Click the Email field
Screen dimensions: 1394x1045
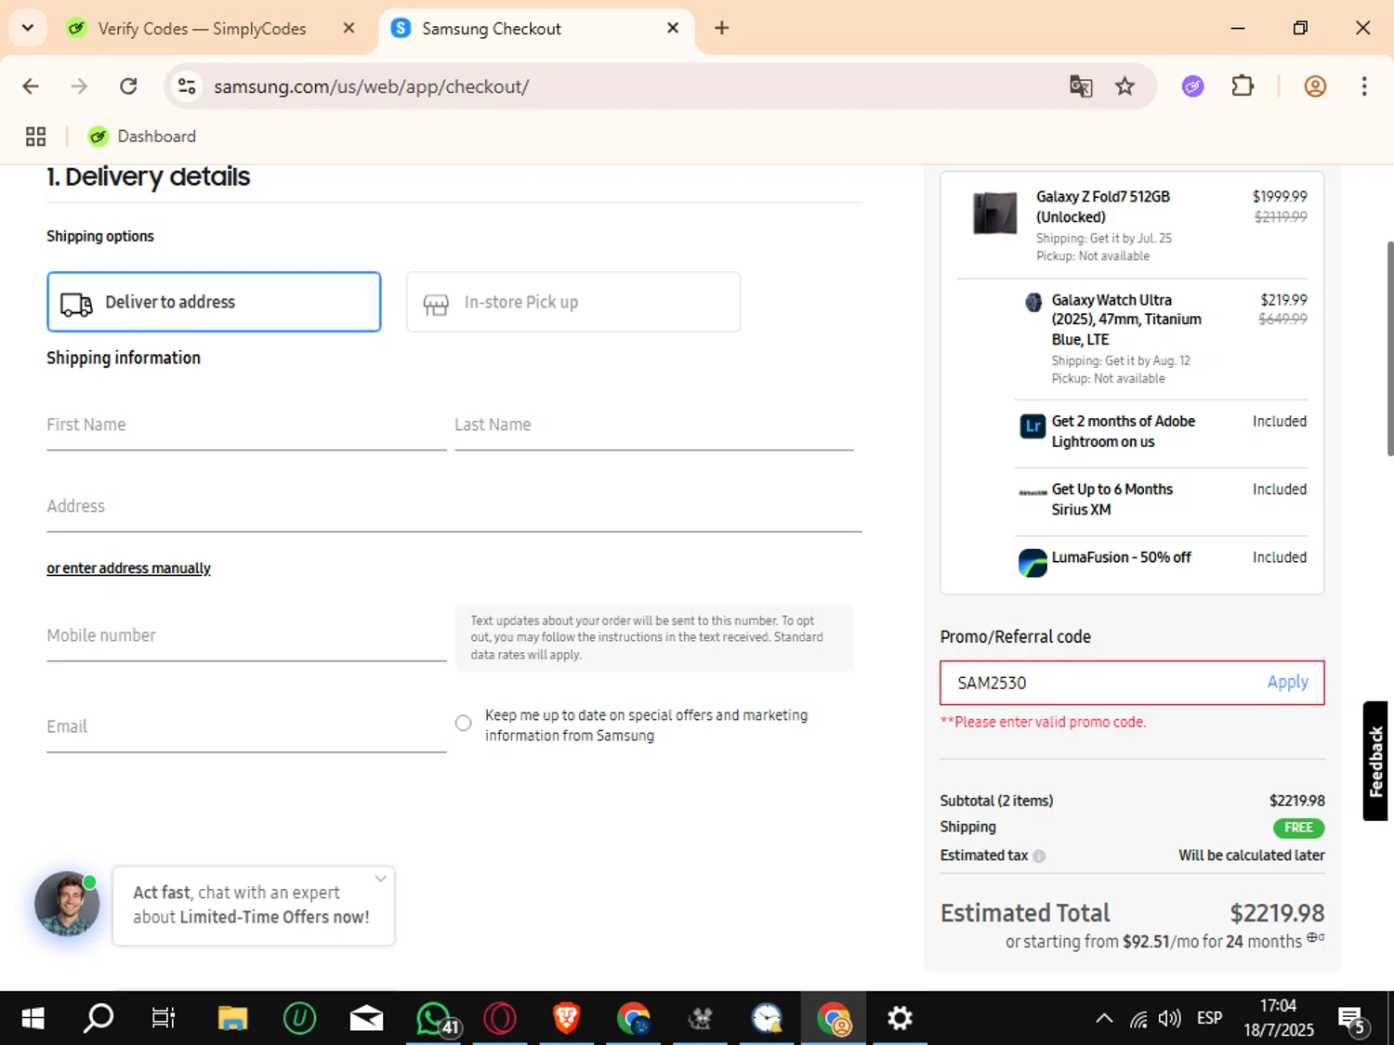pyautogui.click(x=246, y=727)
